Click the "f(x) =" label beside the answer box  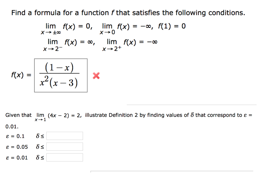pos(21,75)
